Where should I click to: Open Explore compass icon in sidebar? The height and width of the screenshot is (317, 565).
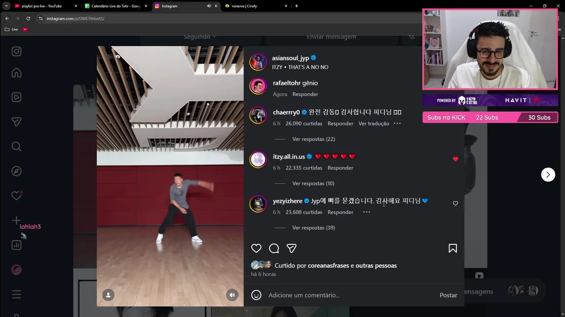[x=16, y=171]
